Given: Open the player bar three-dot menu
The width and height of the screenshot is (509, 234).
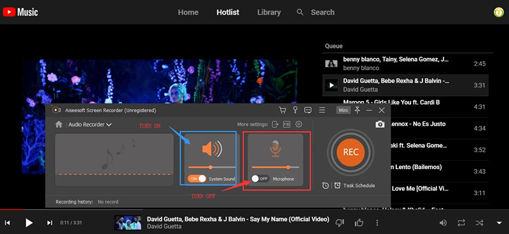Looking at the screenshot, I should tap(377, 223).
